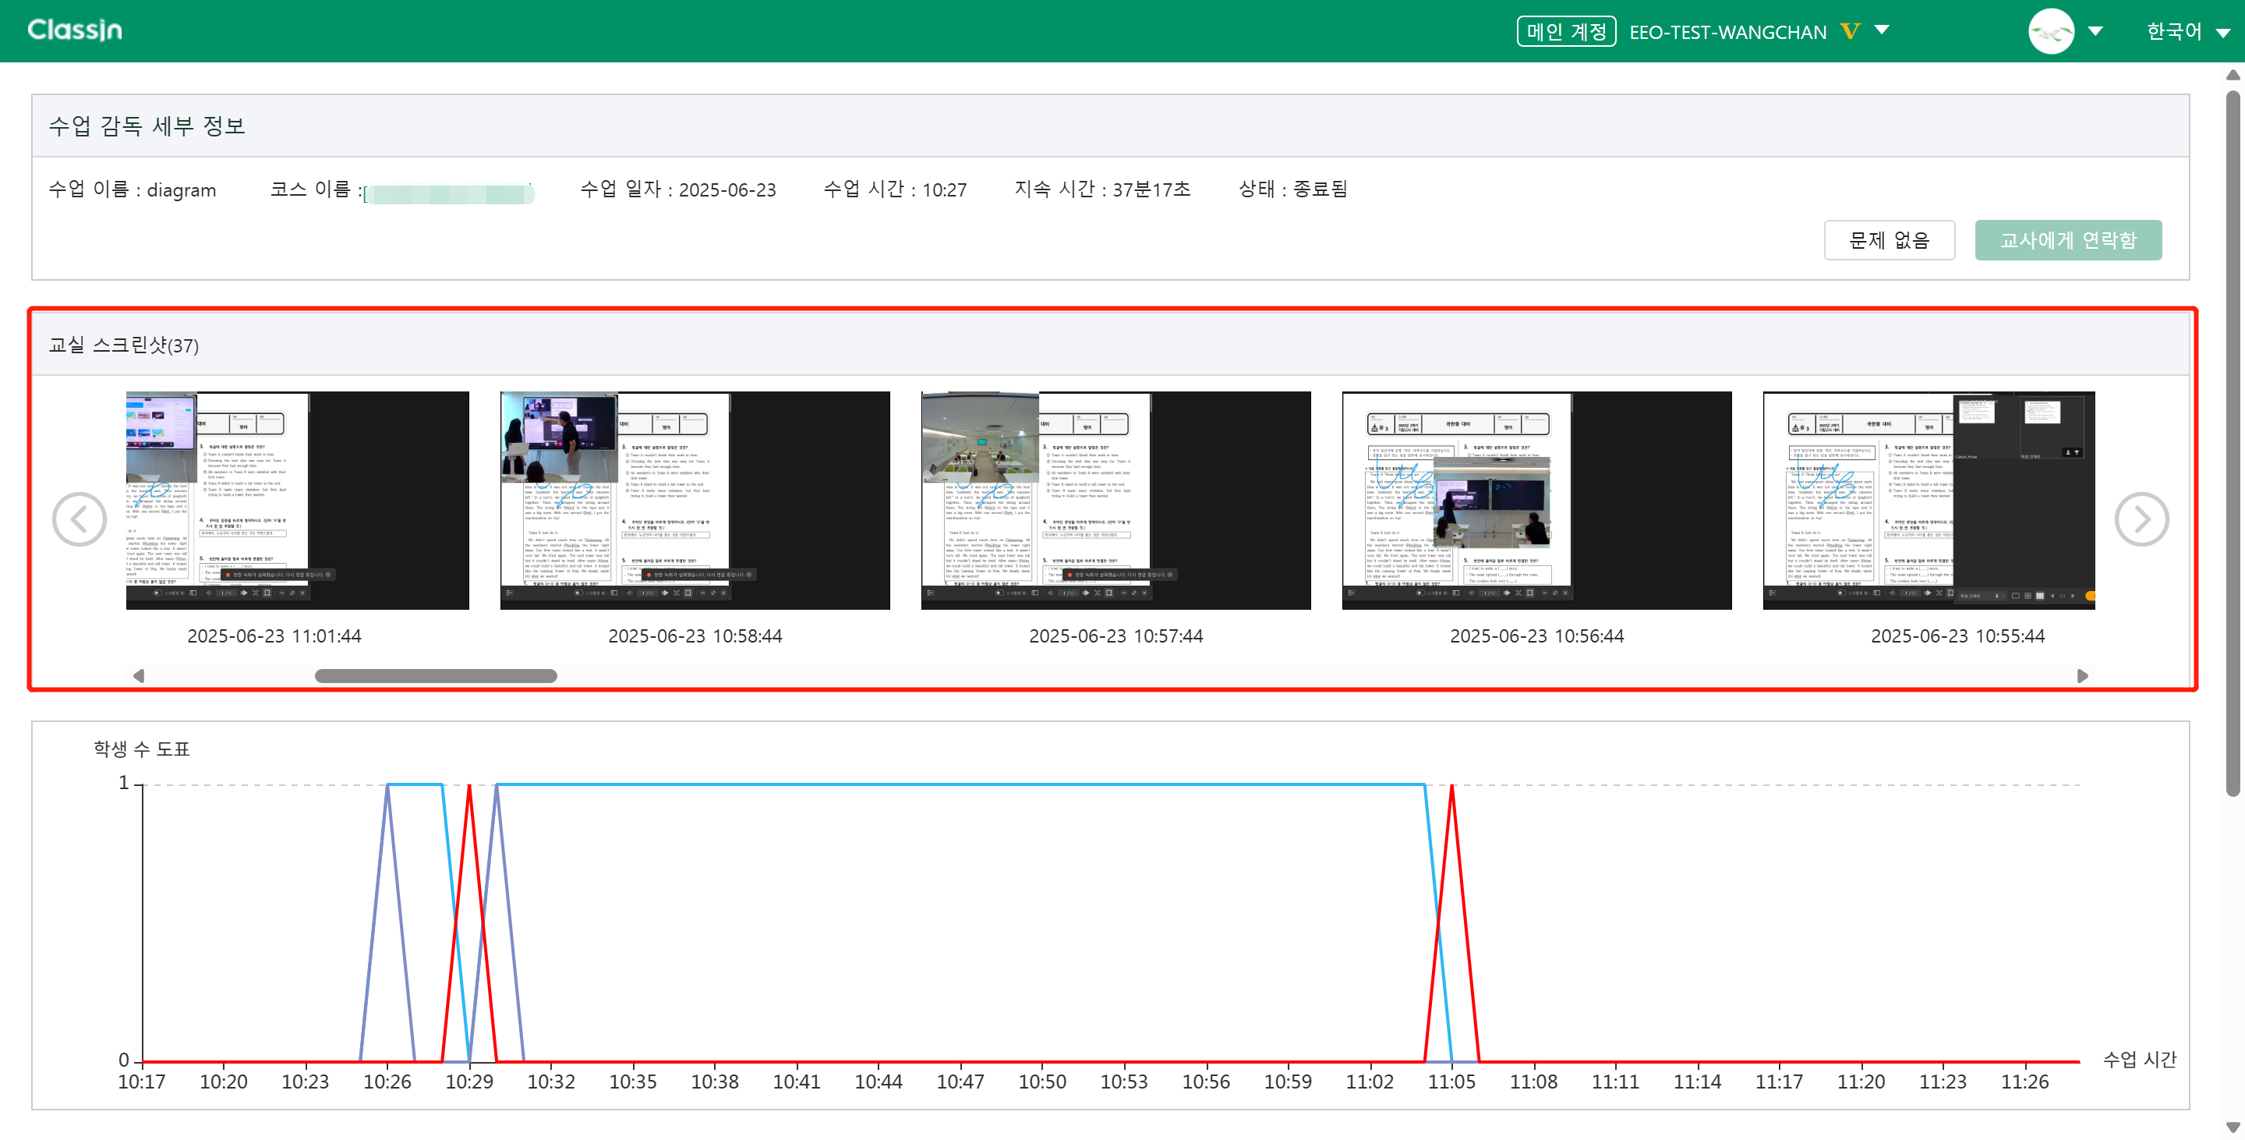Click the 수업 이름 : diagram text
This screenshot has width=2245, height=1140.
(133, 189)
